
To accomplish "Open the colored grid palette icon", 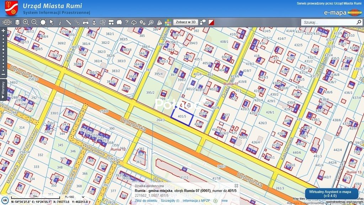I will (168, 22).
